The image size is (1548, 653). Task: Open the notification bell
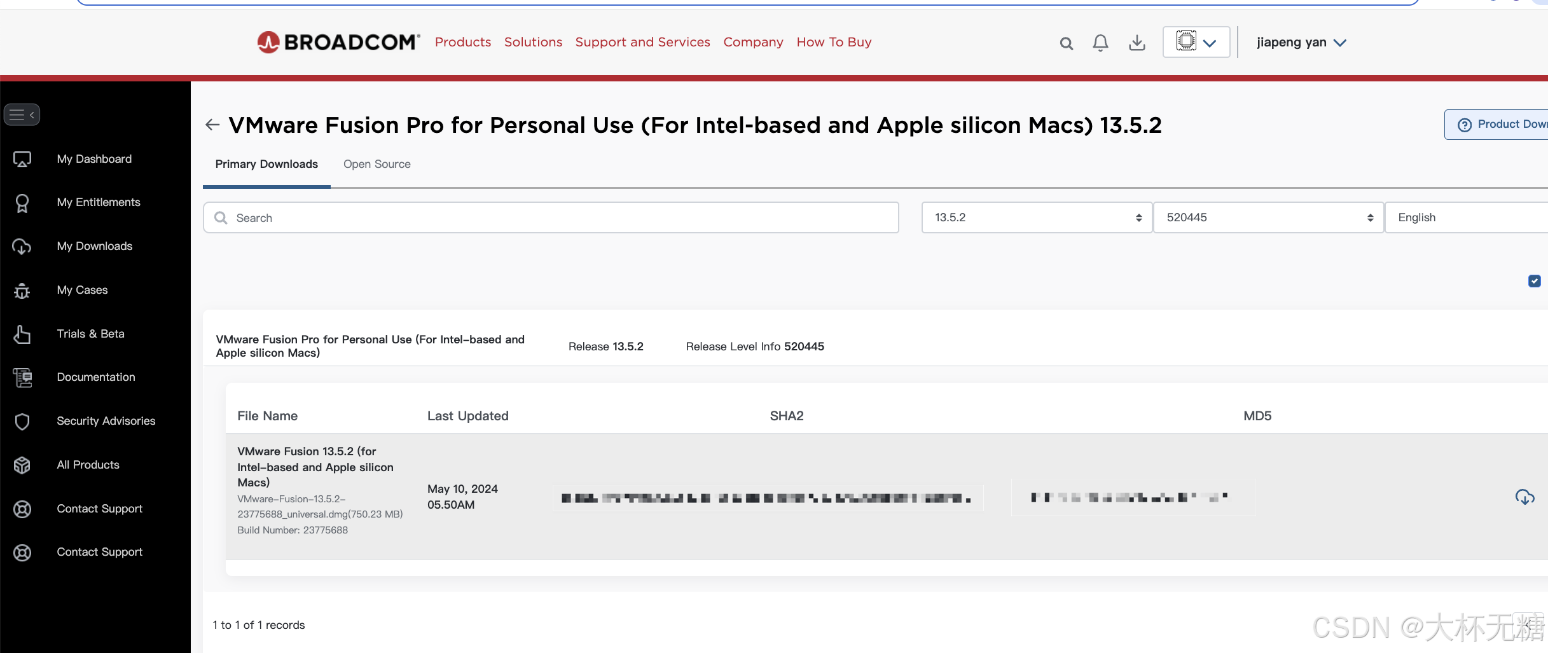coord(1100,43)
